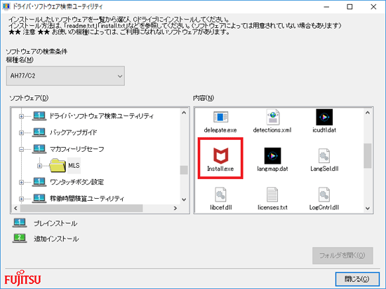Viewport: 386px width, 289px height.
Task: Click the application icon in title bar
Action: (6, 6)
